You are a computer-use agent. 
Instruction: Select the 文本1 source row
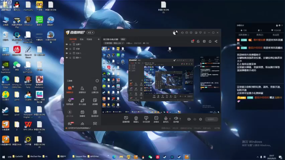click(83, 53)
